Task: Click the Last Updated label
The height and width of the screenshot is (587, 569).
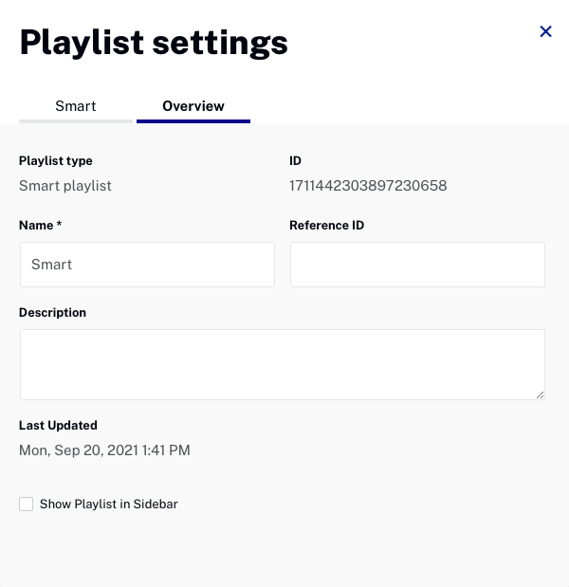Action: point(58,426)
